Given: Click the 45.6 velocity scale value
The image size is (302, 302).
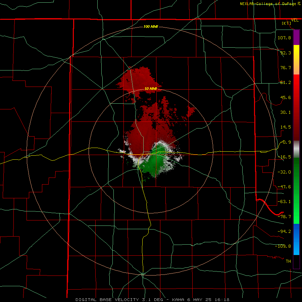Looking at the screenshot, I should coord(286,97).
